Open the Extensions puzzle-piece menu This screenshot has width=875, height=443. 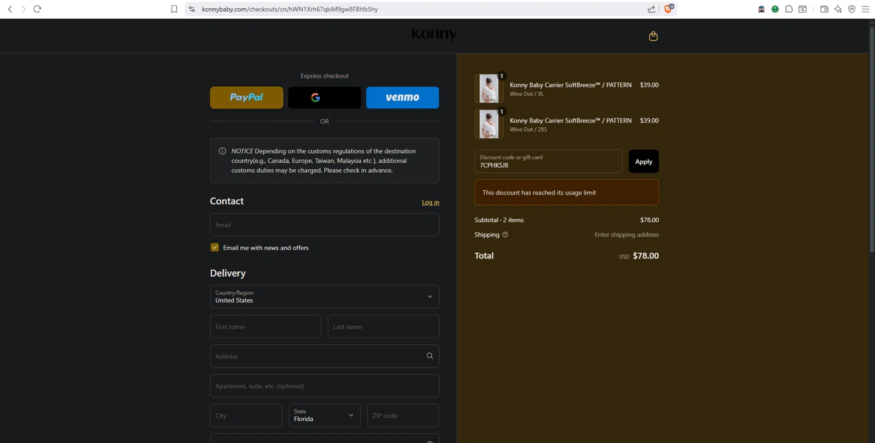(789, 9)
